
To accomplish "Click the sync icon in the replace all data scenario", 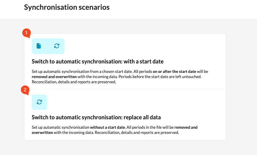I will [x=39, y=102].
